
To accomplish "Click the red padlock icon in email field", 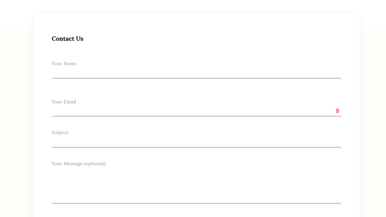I will [337, 111].
